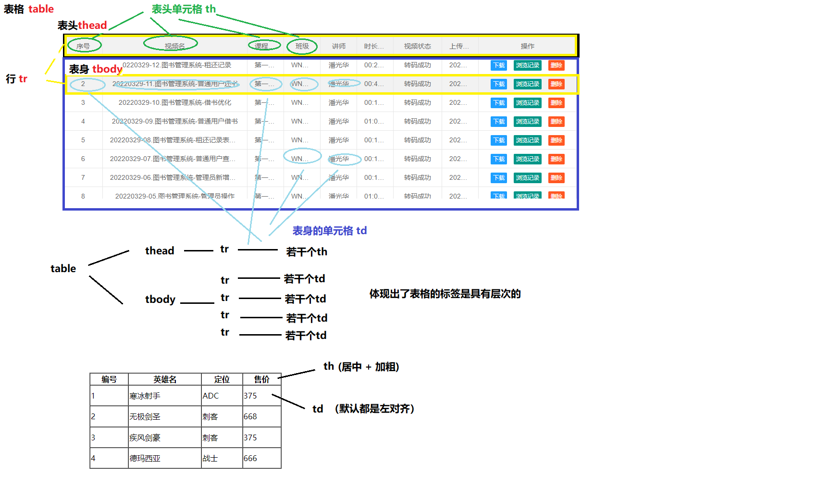View 浏览记录 of row 20220329-11
This screenshot has width=816, height=500.
coord(527,84)
